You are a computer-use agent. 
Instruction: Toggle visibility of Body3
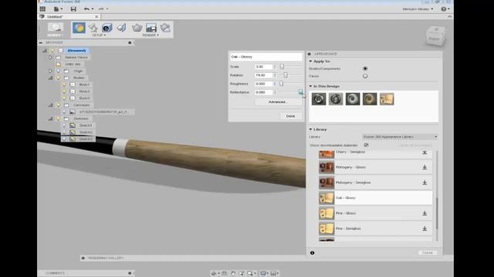point(64,98)
